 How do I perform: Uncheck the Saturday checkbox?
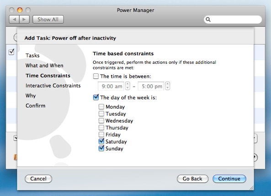pyautogui.click(x=101, y=141)
